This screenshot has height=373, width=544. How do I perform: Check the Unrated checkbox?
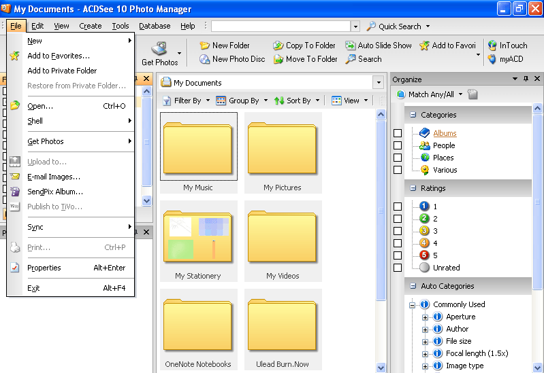click(x=398, y=268)
